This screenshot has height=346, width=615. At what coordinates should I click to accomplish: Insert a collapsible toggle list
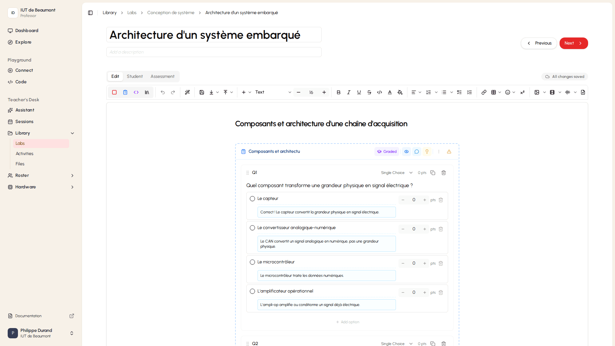click(x=470, y=92)
